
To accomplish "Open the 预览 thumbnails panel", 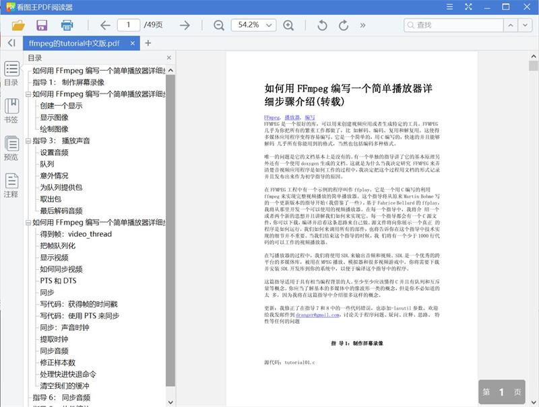I will tap(11, 148).
